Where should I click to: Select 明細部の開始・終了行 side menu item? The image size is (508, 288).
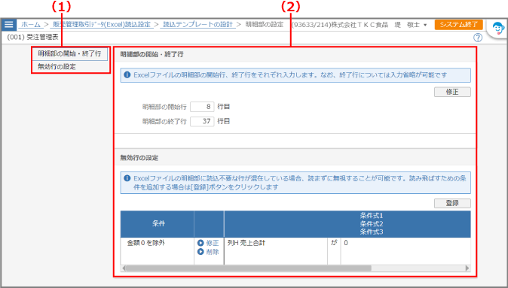(69, 53)
